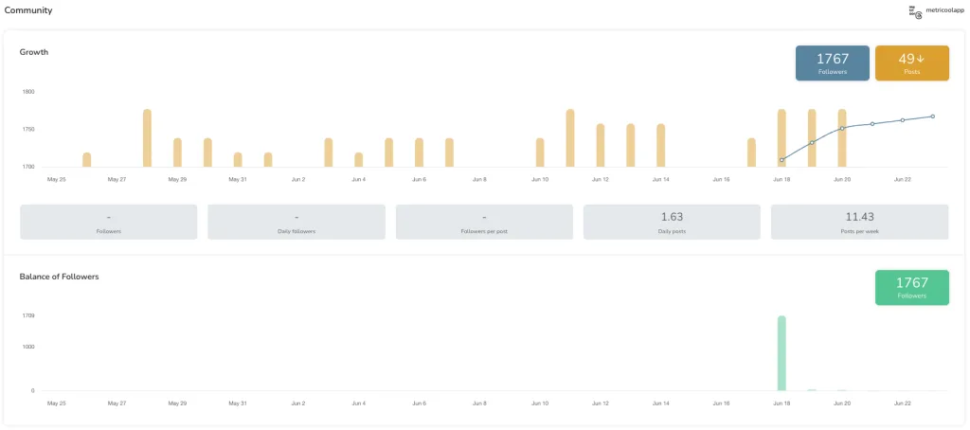Screen dimensions: 970x430
Task: Click the Community heading
Action: click(x=28, y=10)
